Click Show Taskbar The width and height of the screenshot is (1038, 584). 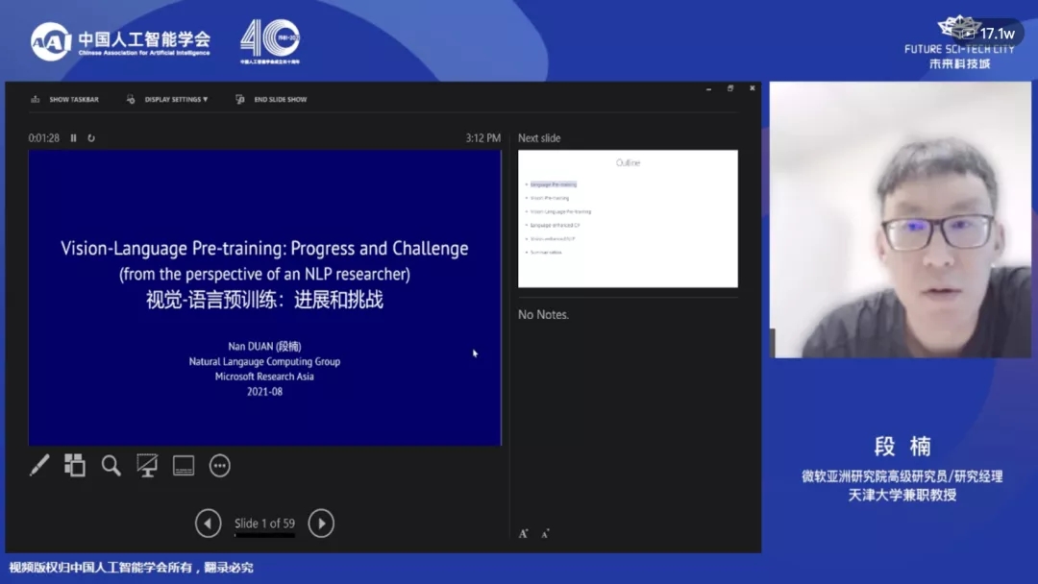[x=65, y=100]
